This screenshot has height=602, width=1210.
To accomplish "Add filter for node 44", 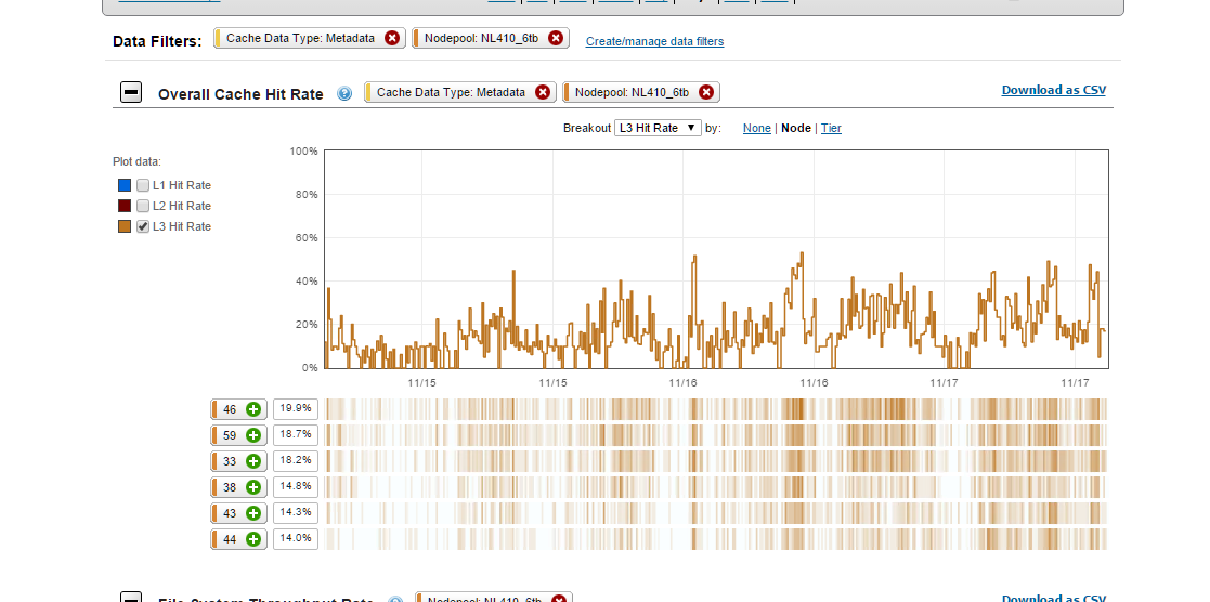I will point(253,539).
